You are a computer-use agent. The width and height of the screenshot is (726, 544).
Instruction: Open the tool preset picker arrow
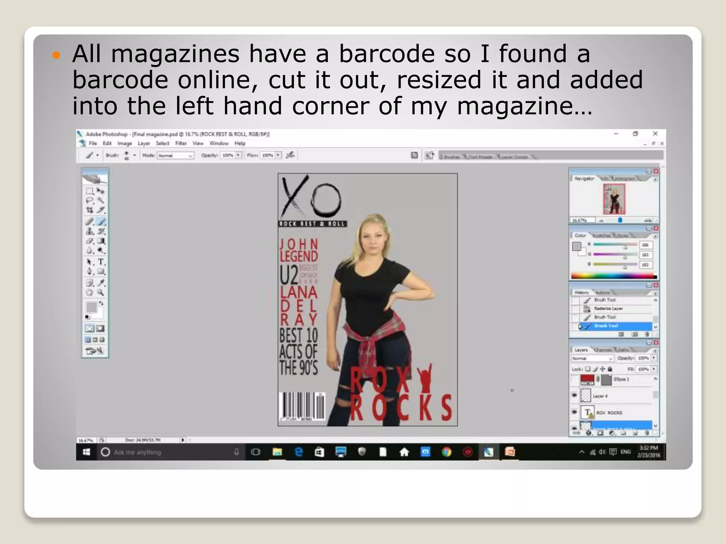coord(97,155)
